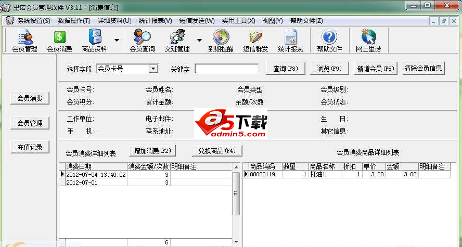Click scroll-down arrow of consumption list
The width and height of the screenshot is (462, 247).
(x=236, y=242)
